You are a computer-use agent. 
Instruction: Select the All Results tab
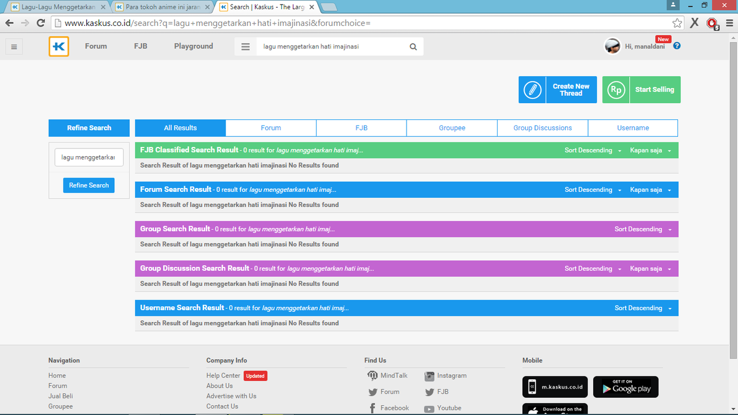[180, 128]
